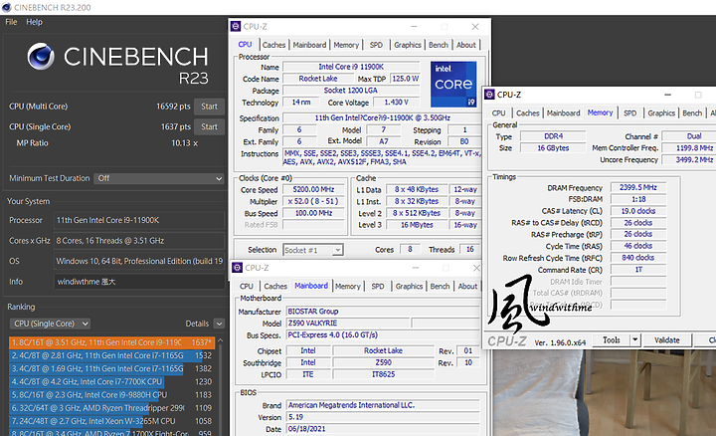Screen dimensions: 716x436
Task: Click the CPU-Z icon in Mainboard window title bar
Action: (x=237, y=268)
